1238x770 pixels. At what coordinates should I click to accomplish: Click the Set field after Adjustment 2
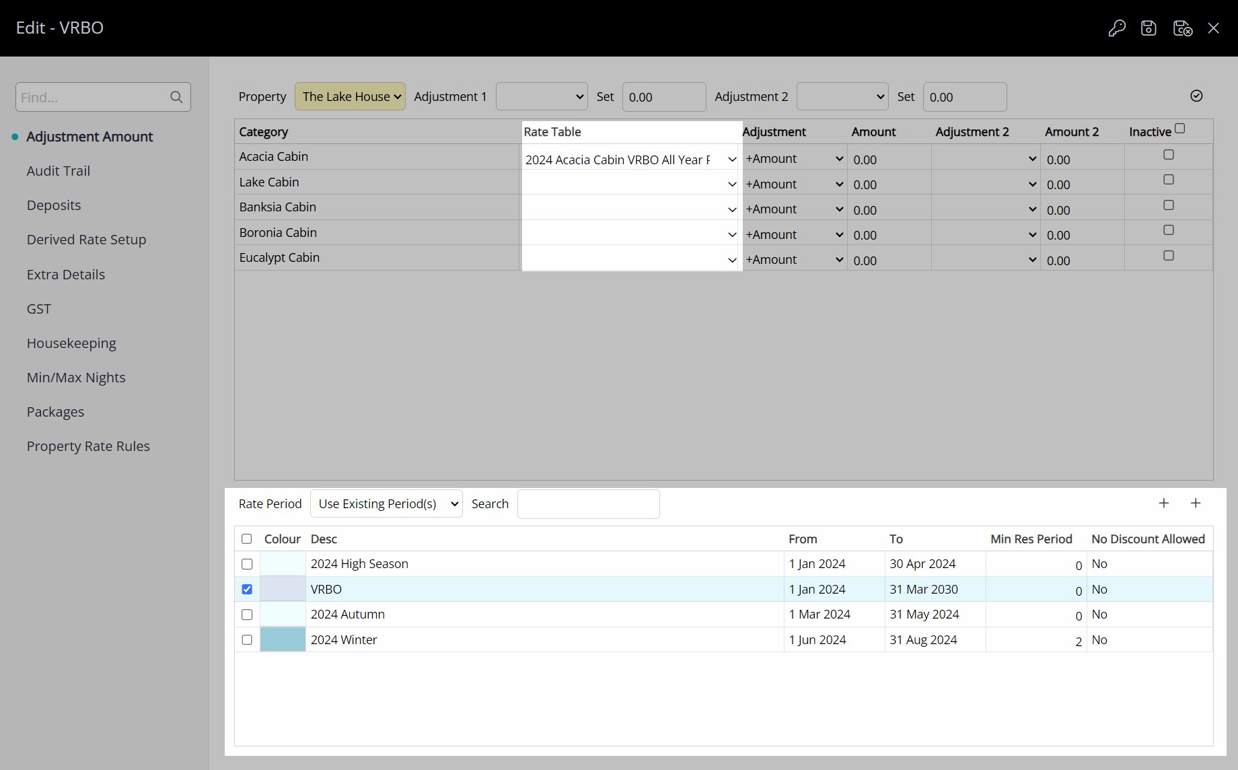point(965,97)
